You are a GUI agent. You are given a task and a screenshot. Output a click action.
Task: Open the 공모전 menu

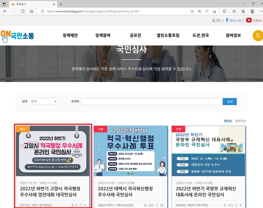click(x=135, y=36)
